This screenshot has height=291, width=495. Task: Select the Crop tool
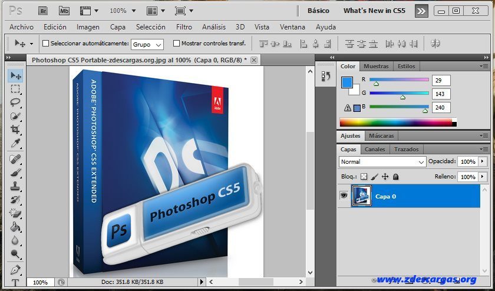[x=15, y=130]
